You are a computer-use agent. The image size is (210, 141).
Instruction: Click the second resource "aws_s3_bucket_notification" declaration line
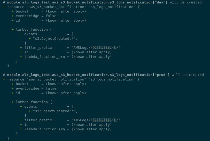(x=71, y=79)
